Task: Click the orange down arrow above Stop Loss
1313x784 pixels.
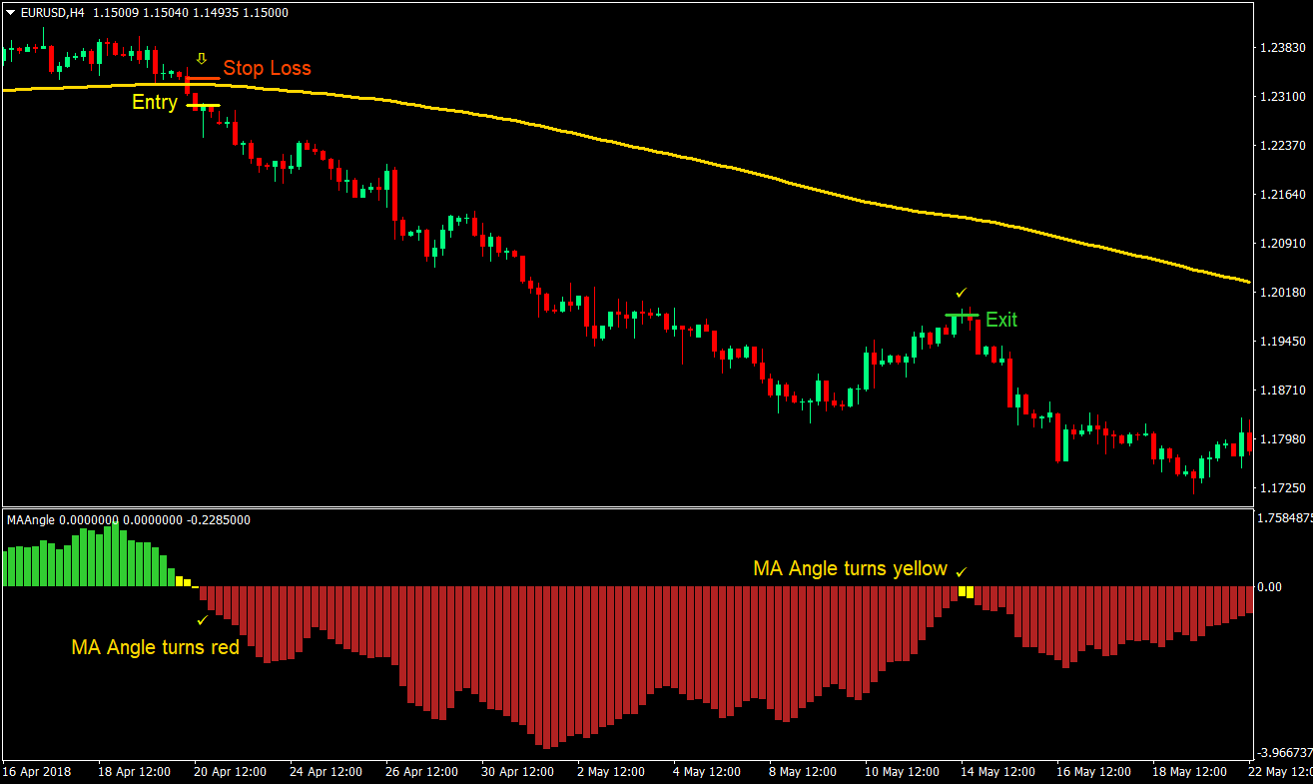Action: 201,59
